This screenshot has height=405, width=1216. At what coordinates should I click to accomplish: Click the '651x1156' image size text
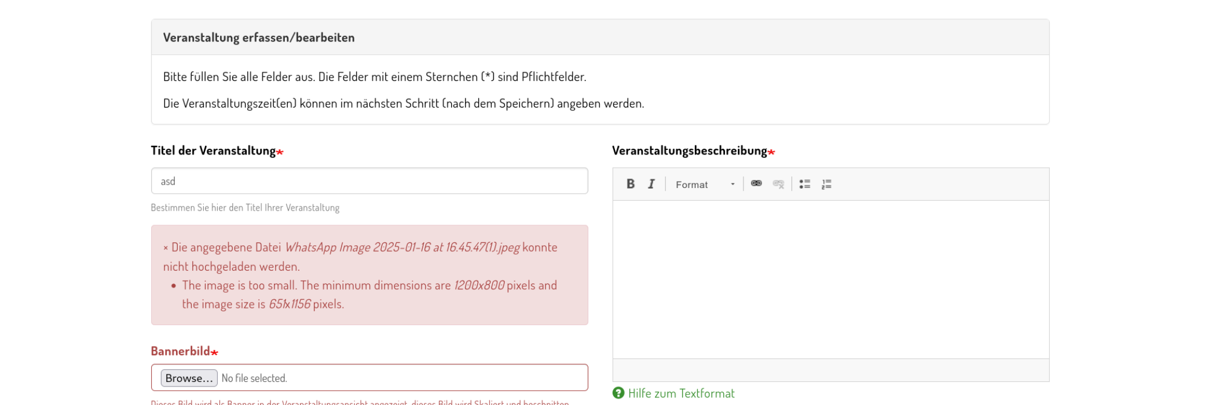click(x=290, y=304)
